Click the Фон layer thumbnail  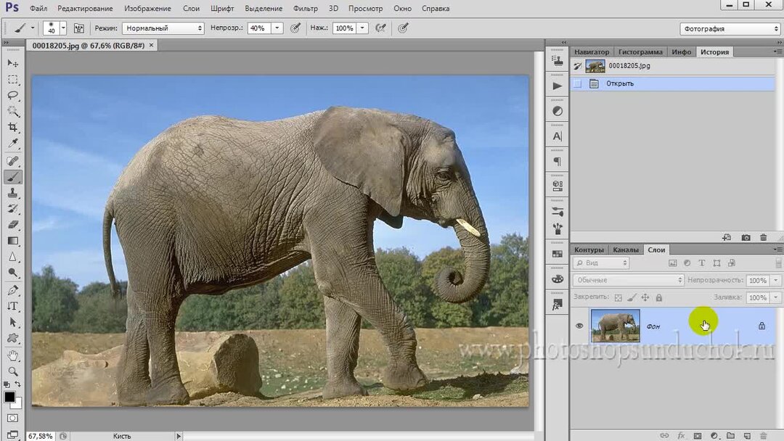[x=615, y=326]
